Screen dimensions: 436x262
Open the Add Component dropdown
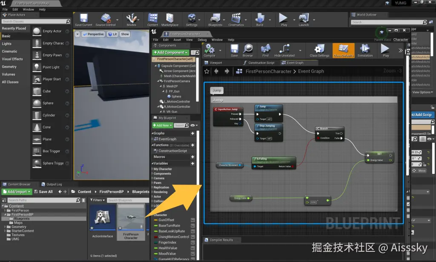(x=170, y=52)
